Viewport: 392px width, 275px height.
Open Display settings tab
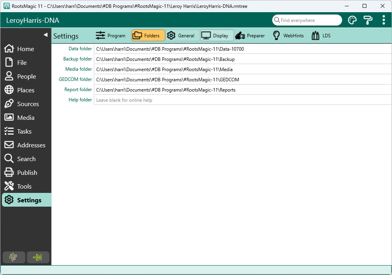(217, 36)
